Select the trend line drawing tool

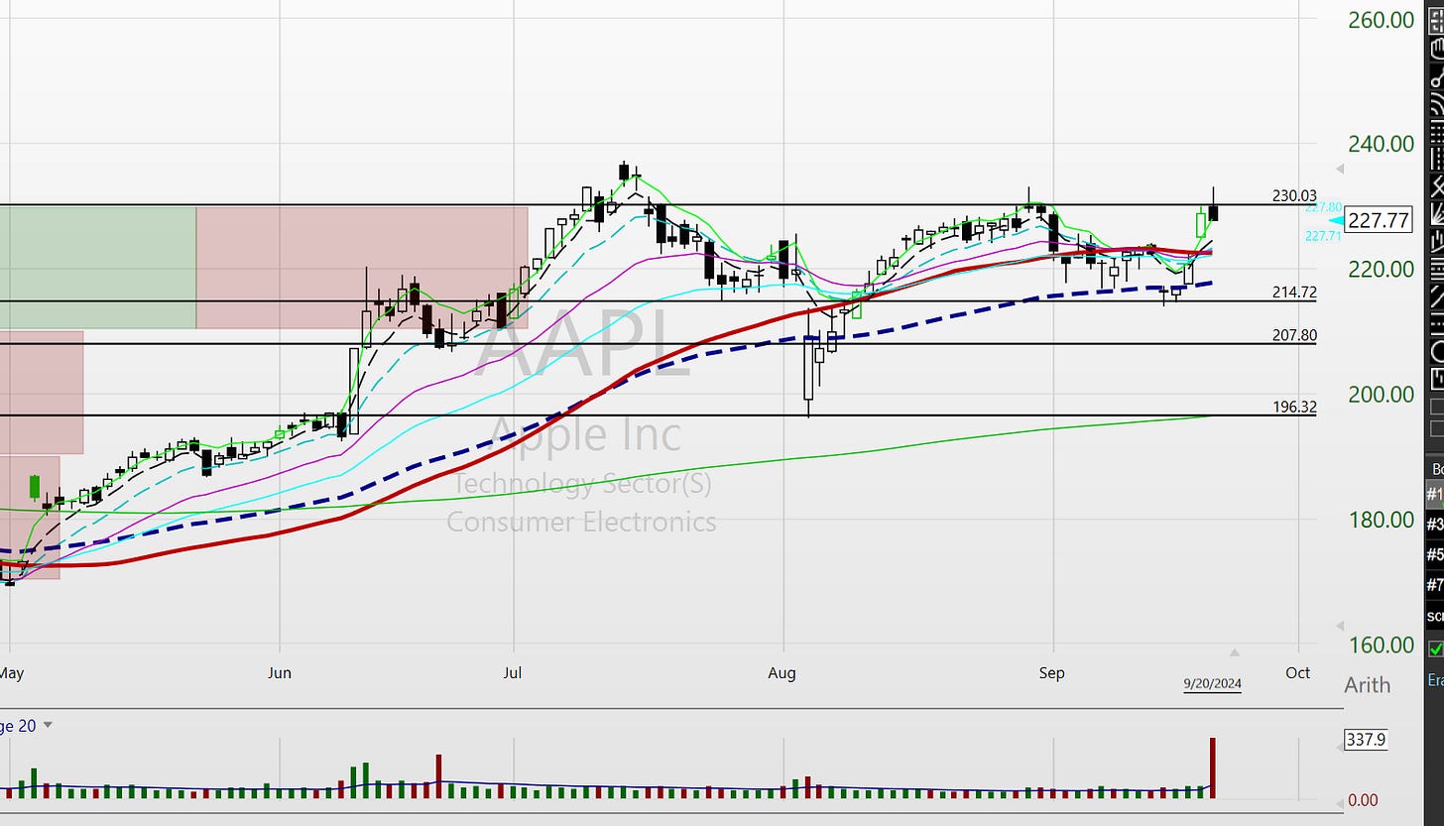click(x=1437, y=78)
